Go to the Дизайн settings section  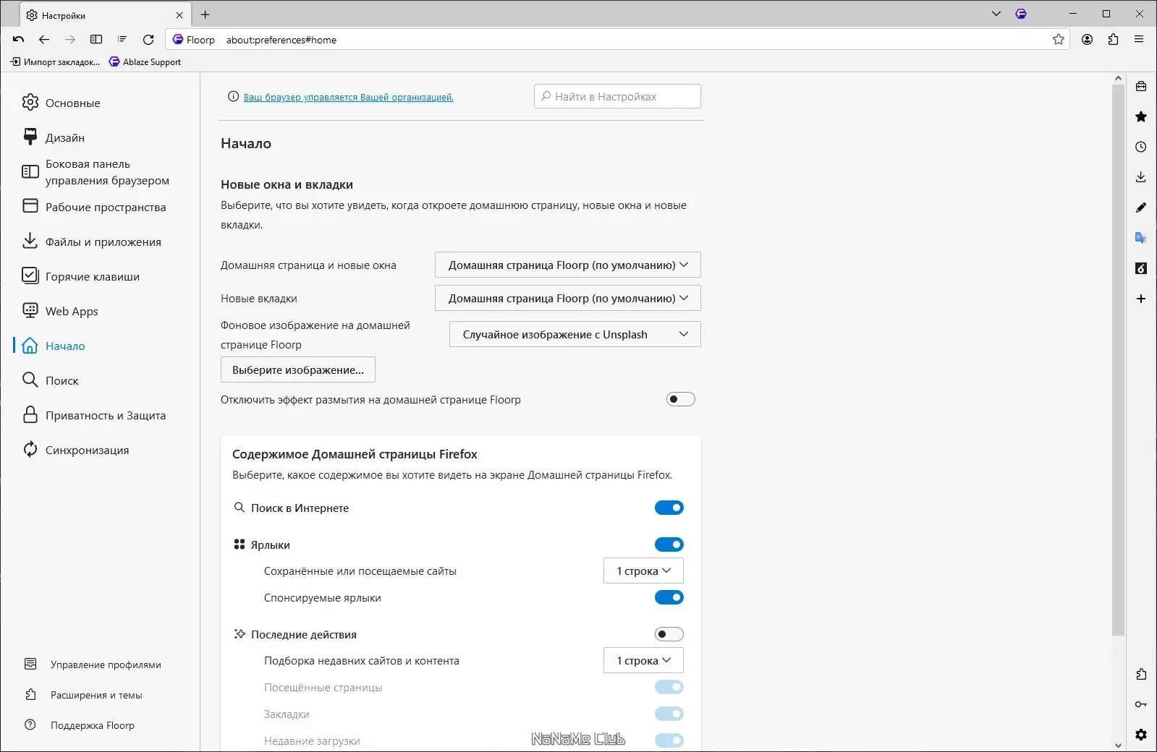point(54,137)
